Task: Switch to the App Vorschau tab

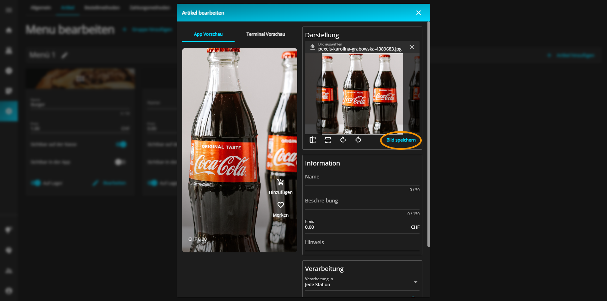Action: click(x=208, y=34)
